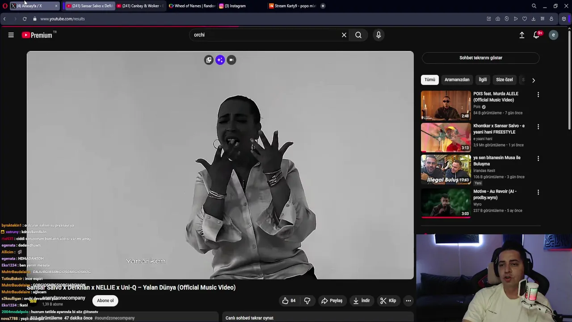Take a snapshot with camera icon
Screen dimensions: 572x322
click(497, 19)
